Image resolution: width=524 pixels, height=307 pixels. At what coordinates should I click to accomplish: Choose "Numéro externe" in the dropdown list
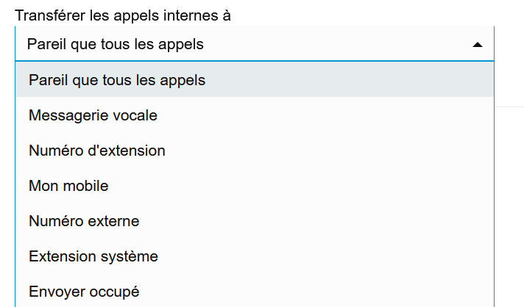coord(84,221)
